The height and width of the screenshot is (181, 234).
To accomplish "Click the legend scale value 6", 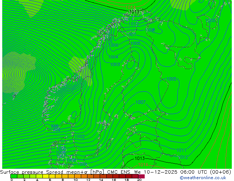I will [x=50, y=180].
